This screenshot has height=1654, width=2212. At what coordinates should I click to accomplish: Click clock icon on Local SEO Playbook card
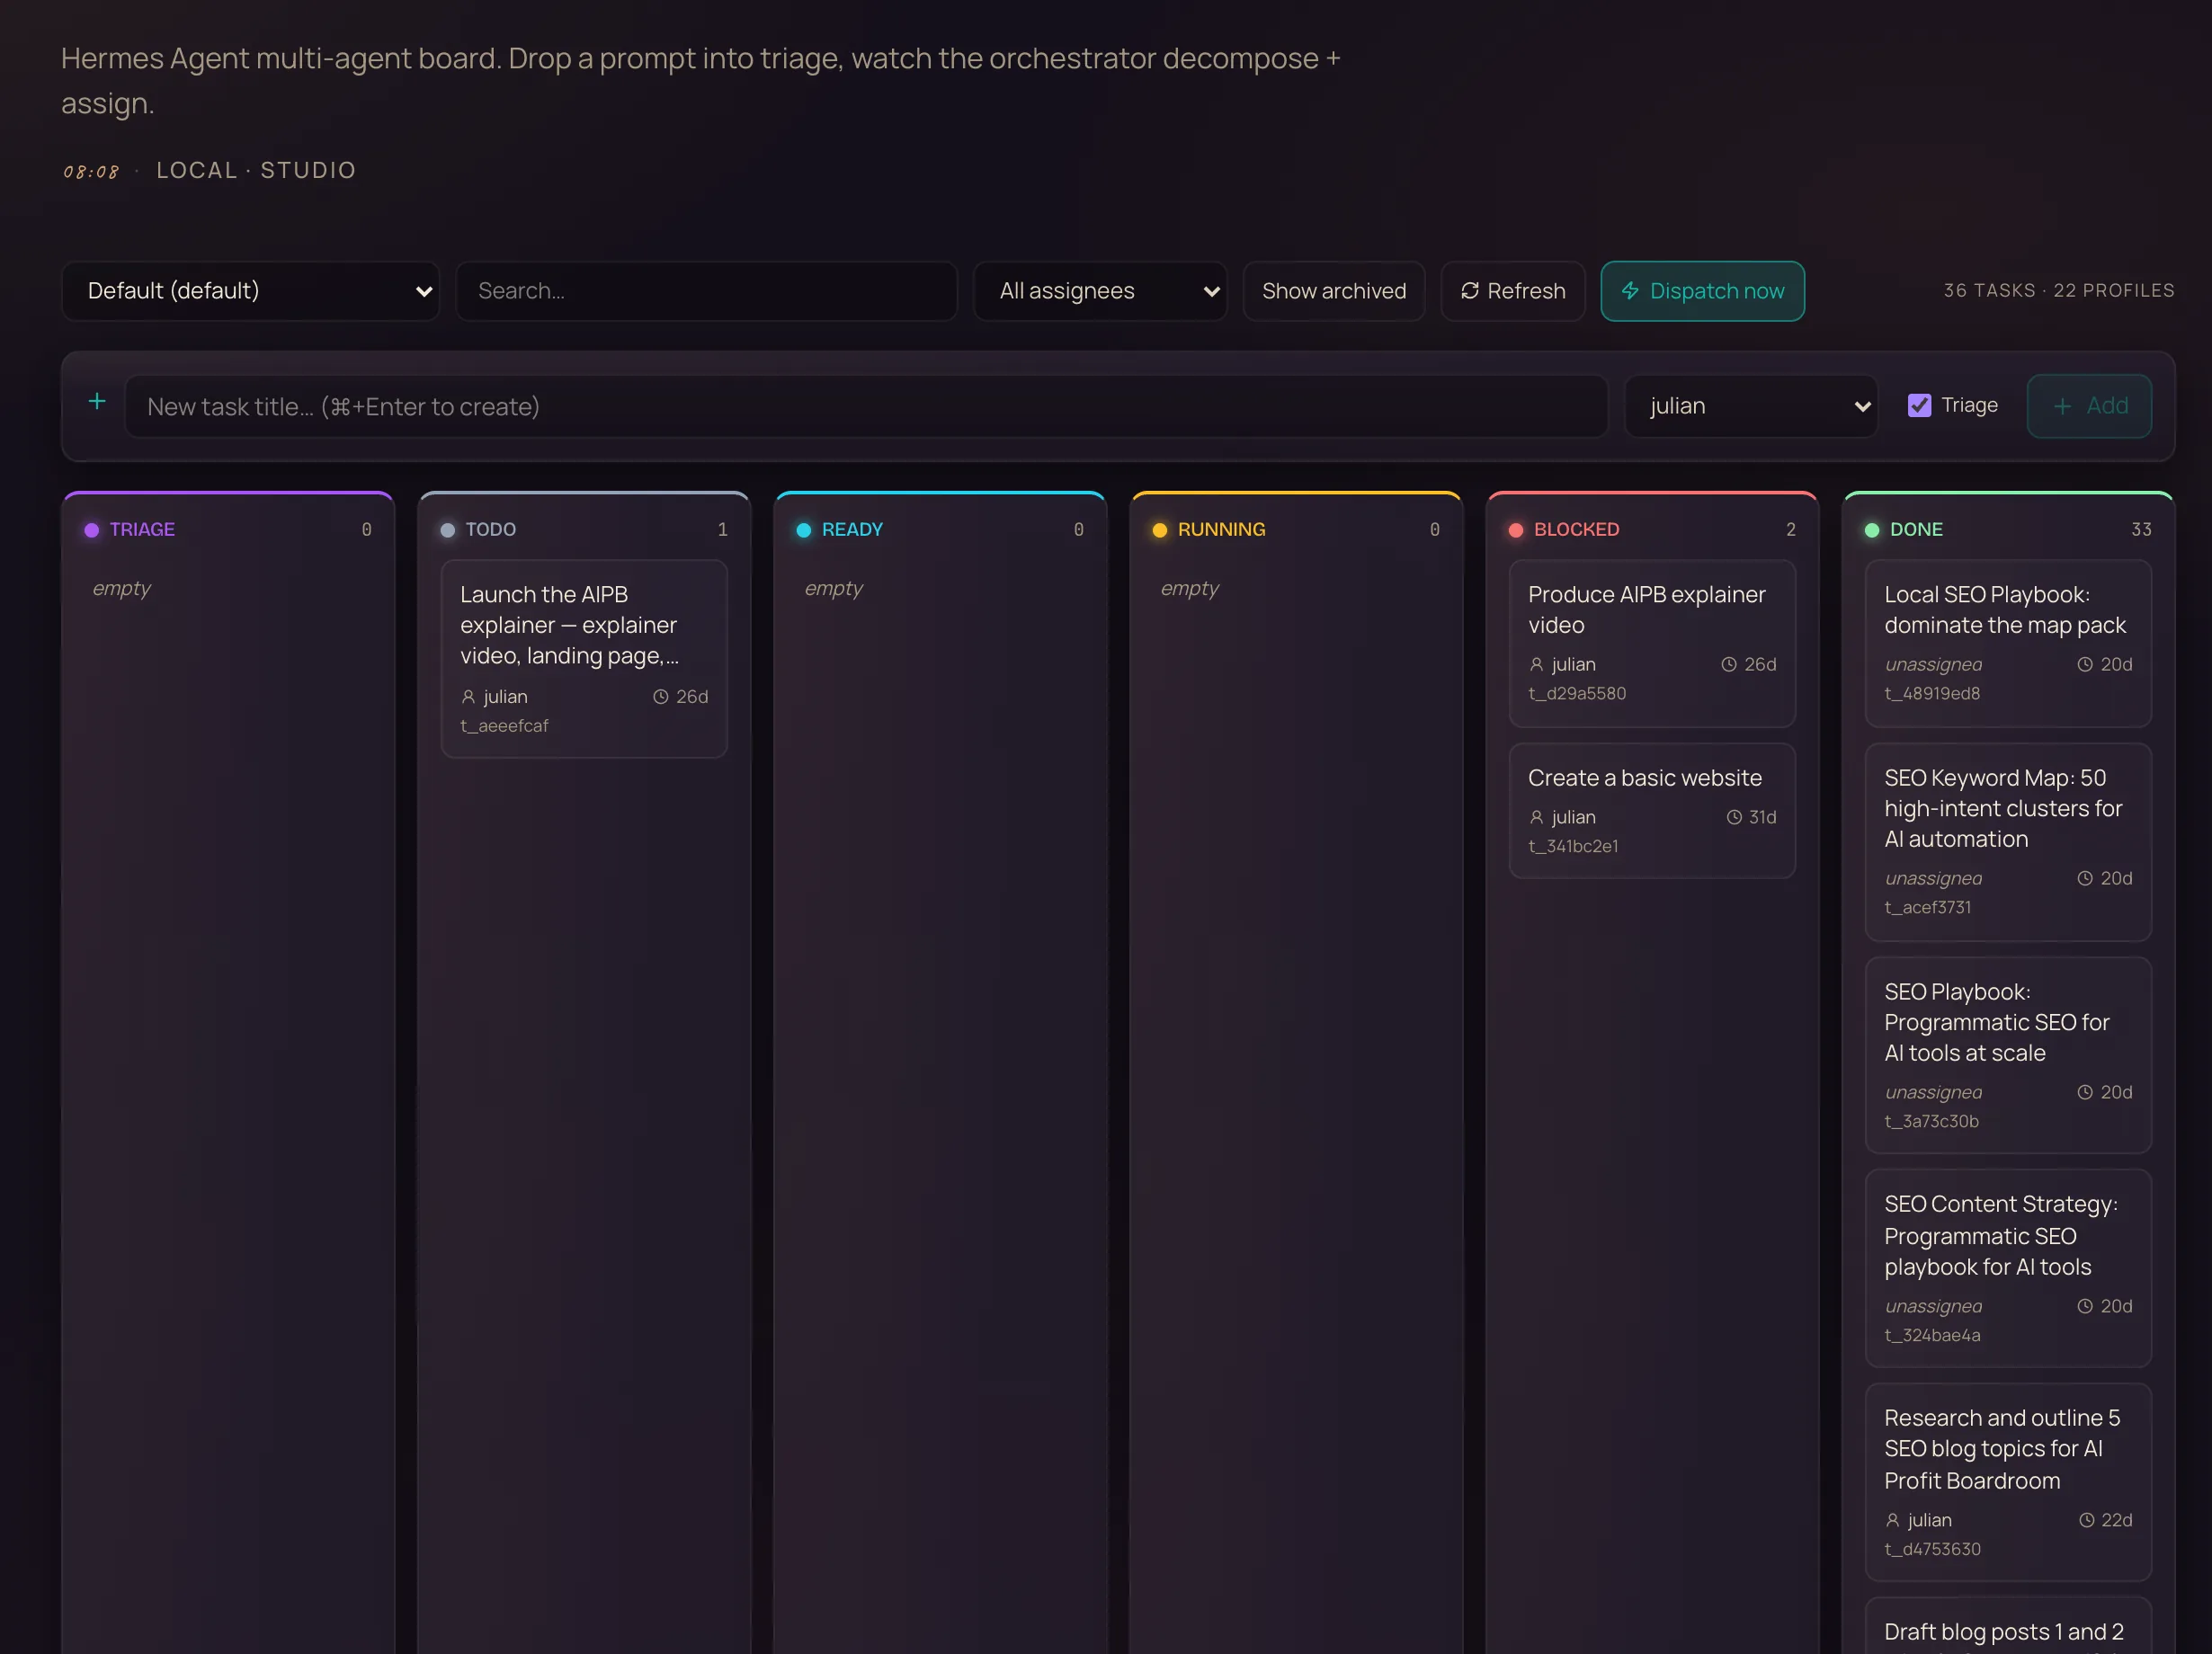(2084, 664)
